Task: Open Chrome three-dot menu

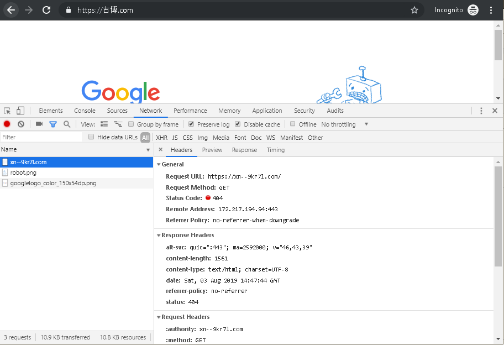Action: [491, 10]
